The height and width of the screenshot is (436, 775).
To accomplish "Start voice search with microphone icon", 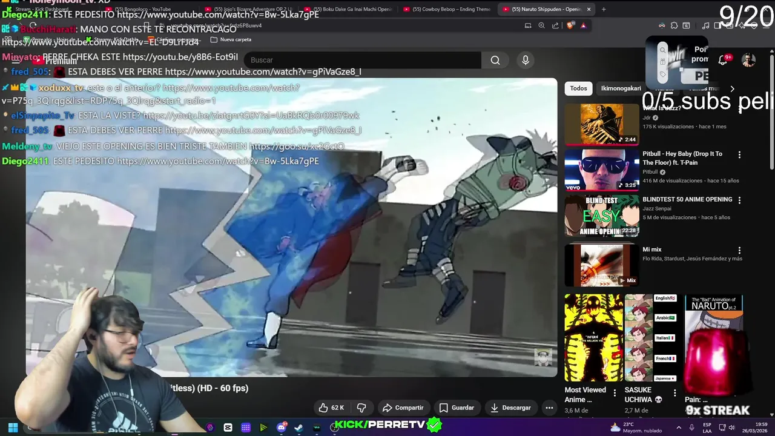I will point(526,60).
